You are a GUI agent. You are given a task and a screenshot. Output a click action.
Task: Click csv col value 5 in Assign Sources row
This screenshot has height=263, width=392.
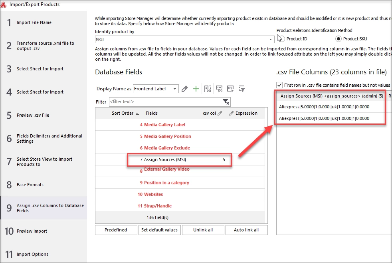[x=224, y=159]
